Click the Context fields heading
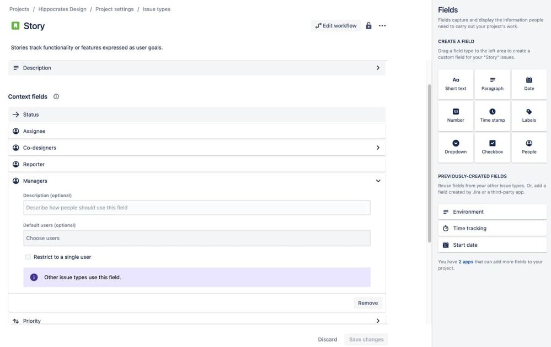Viewport: 551px width, 347px height. (28, 96)
